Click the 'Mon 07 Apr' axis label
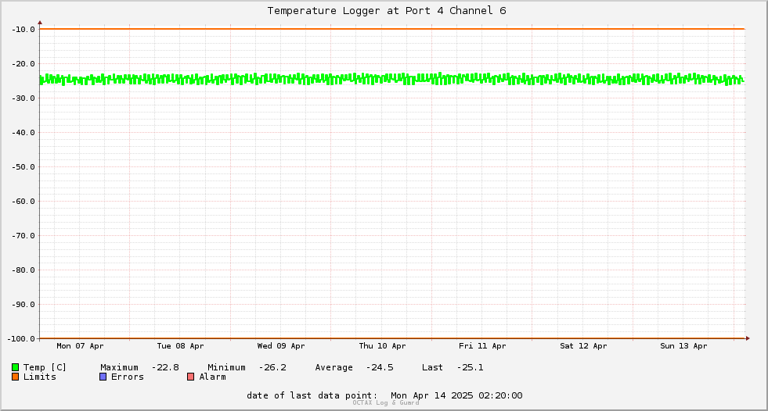This screenshot has width=768, height=411. pyautogui.click(x=80, y=346)
